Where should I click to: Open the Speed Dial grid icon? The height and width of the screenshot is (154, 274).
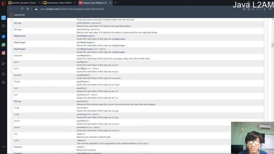click(28, 9)
